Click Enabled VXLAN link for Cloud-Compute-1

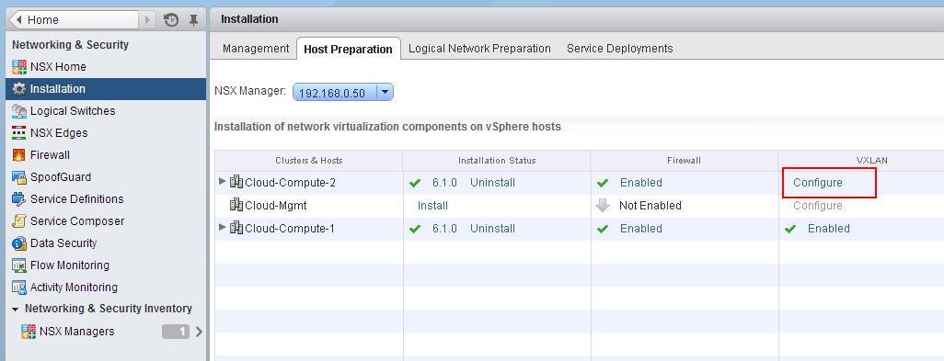point(829,228)
